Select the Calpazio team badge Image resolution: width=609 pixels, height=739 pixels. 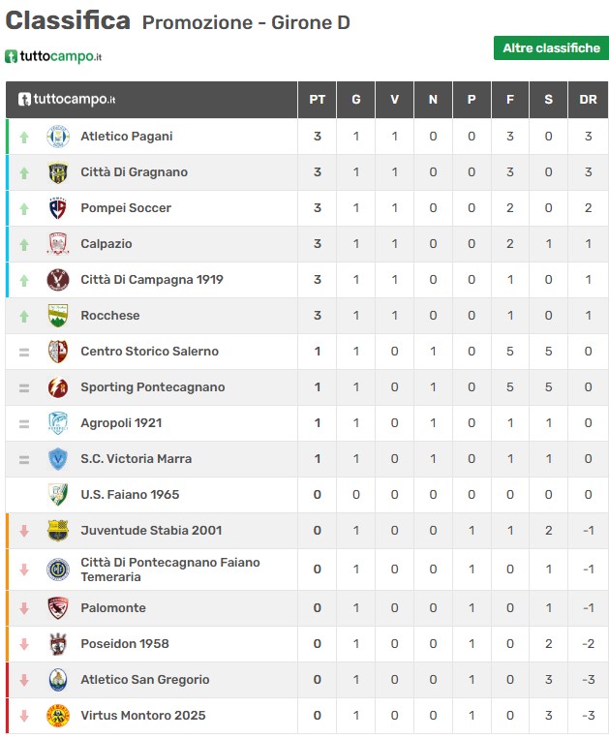tap(58, 244)
